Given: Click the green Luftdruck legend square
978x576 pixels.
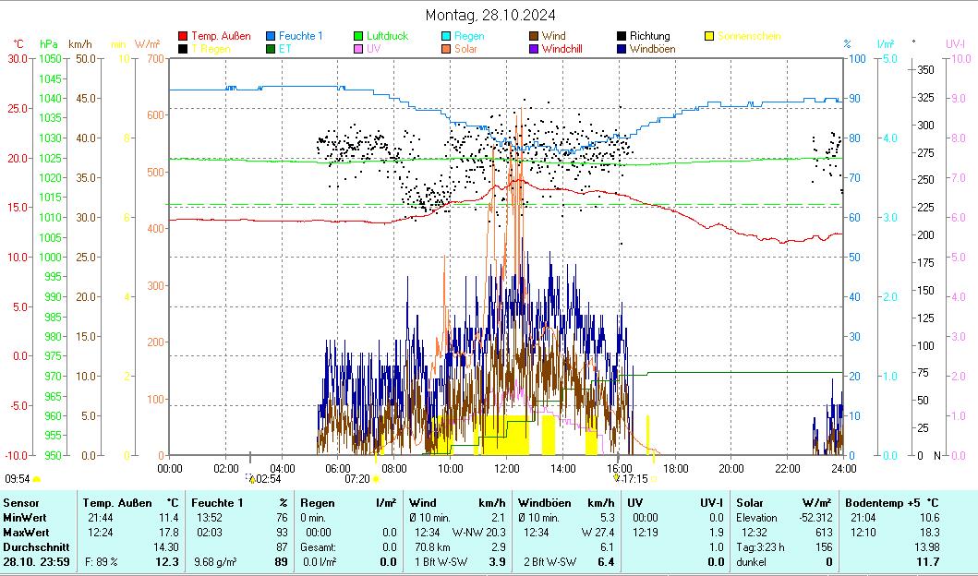Looking at the screenshot, I should point(359,36).
